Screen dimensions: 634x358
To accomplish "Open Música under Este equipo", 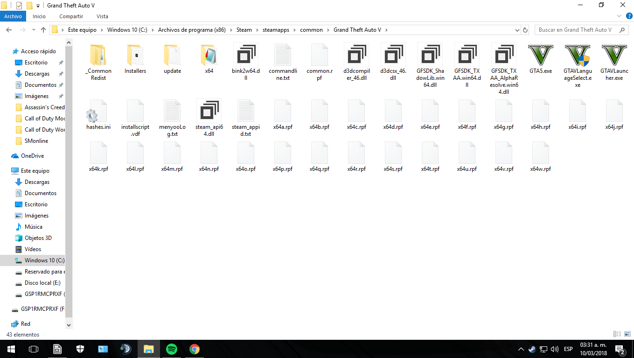I will pyautogui.click(x=34, y=227).
